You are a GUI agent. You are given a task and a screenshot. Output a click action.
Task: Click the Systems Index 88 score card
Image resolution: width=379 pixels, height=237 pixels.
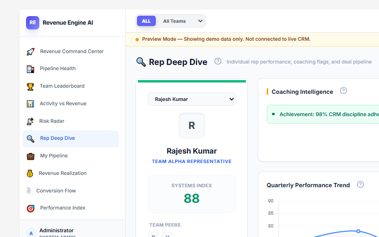[x=192, y=194]
